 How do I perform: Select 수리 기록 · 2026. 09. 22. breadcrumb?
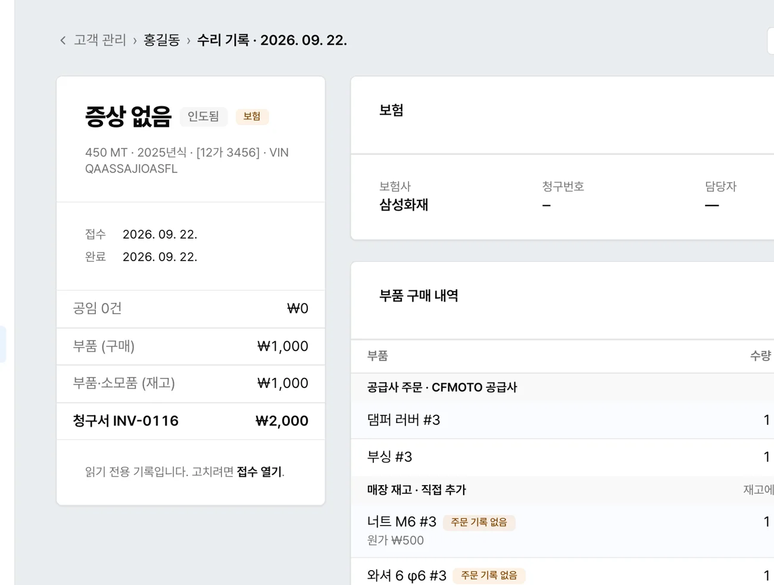(x=272, y=40)
